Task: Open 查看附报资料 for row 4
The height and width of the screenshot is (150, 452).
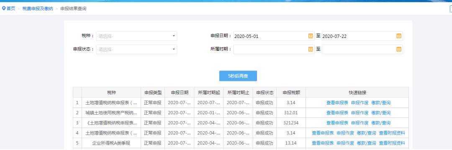Action: point(392,133)
